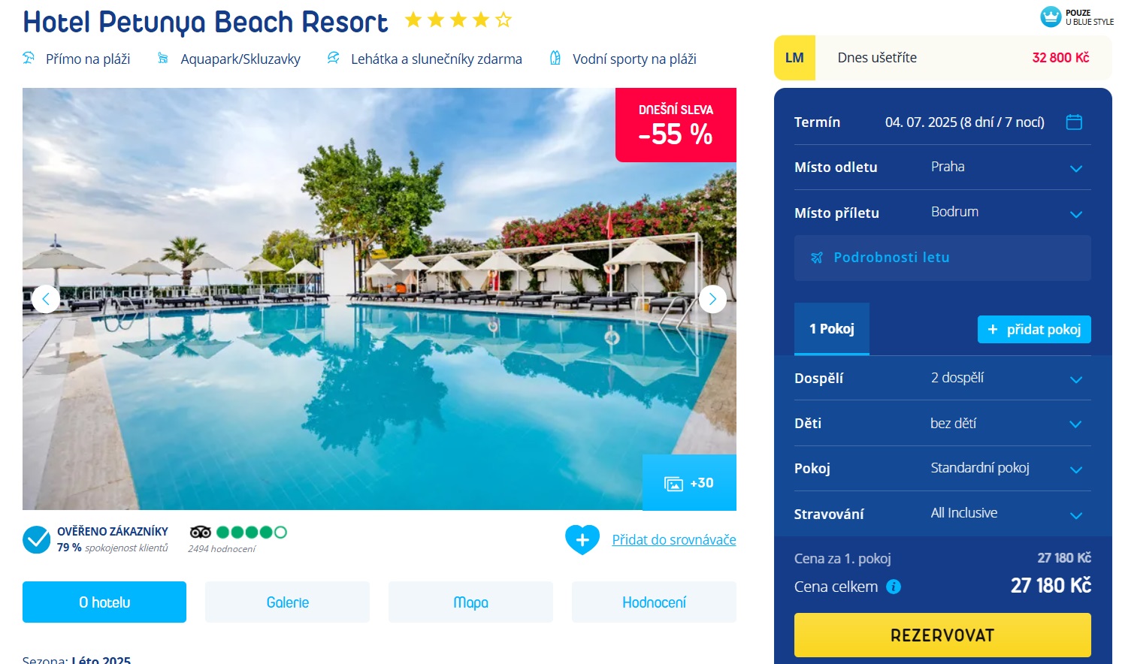Image resolution: width=1134 pixels, height=664 pixels.
Task: Open the Stravování All Inclusive dropdown
Action: 942,514
